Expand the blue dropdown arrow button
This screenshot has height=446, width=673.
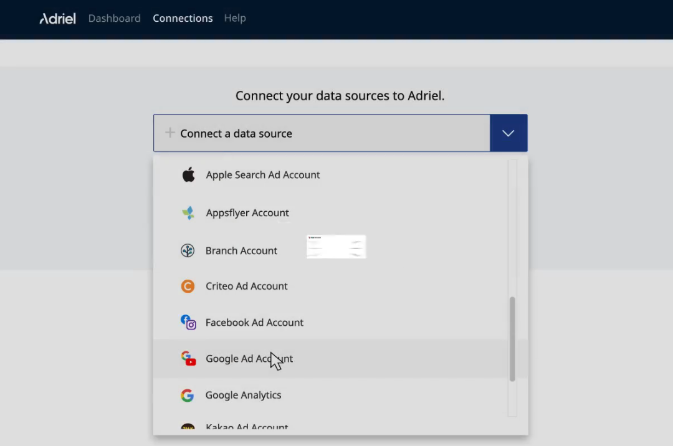coord(508,133)
